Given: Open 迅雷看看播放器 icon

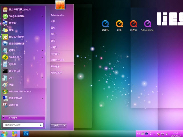Looking at the screenshot, I should [5, 44].
